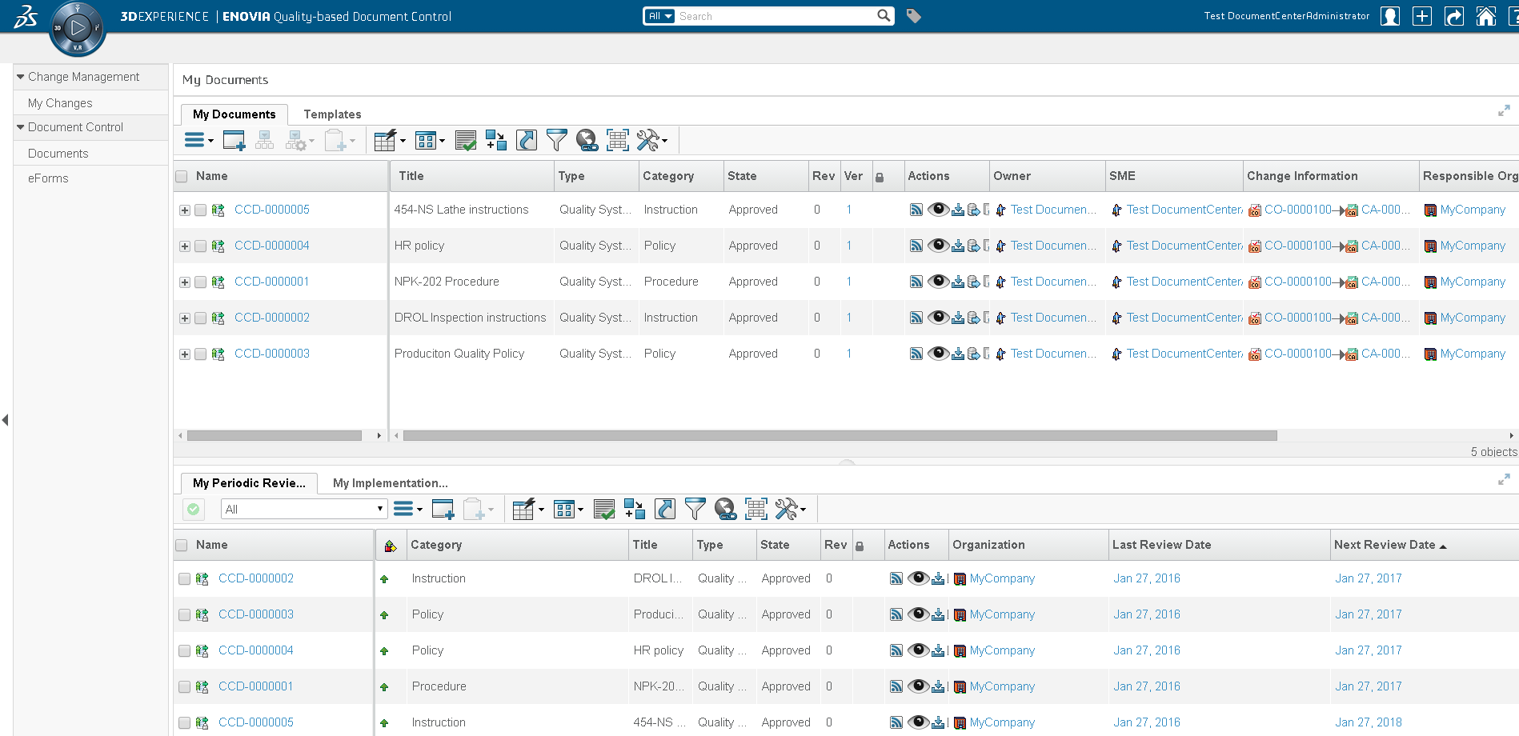Open the My Implementation tab
This screenshot has height=736, width=1519.
390,483
